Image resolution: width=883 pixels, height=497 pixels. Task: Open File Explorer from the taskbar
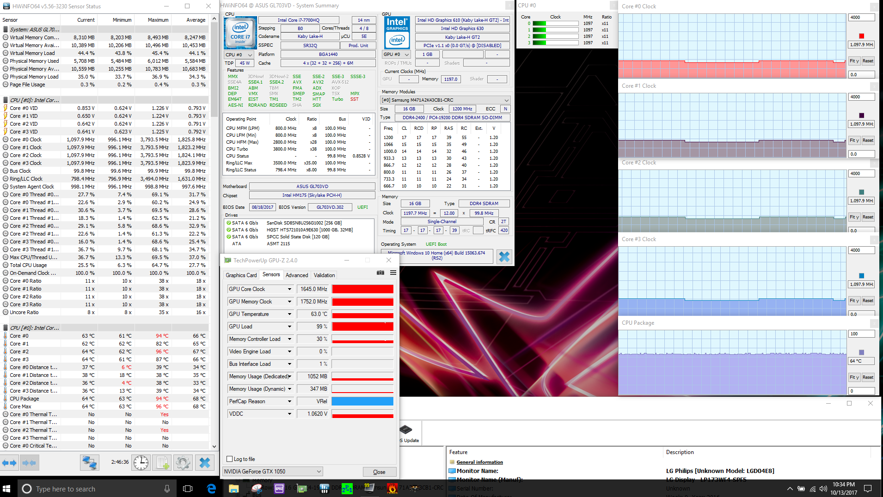234,488
